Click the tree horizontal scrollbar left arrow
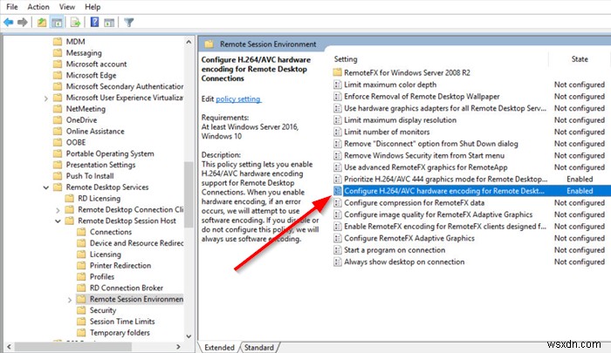 pos(9,346)
